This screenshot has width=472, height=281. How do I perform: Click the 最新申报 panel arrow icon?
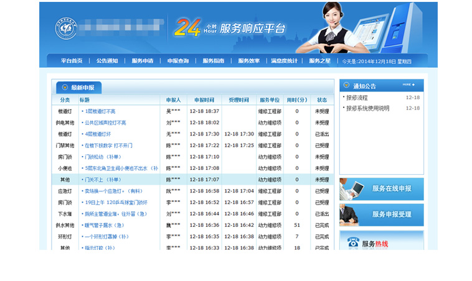point(64,88)
